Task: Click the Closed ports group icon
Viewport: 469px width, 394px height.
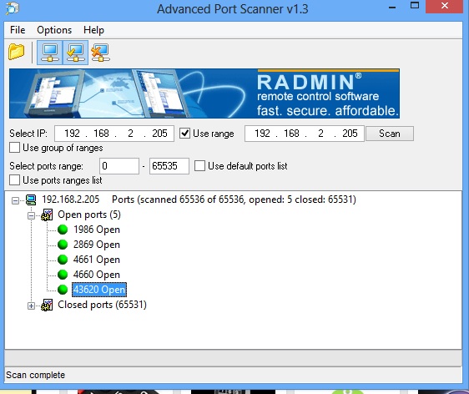Action: 47,305
